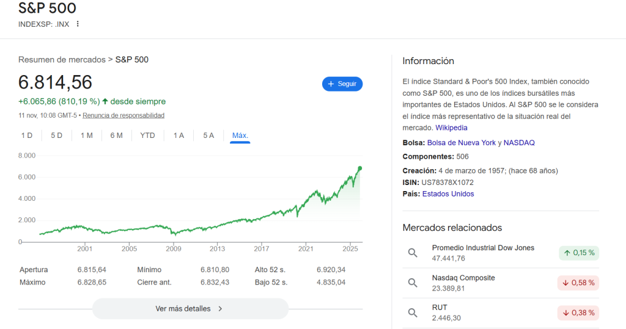The image size is (626, 329).
Task: Open the Bolsa de Nueva York link
Action: (x=461, y=143)
